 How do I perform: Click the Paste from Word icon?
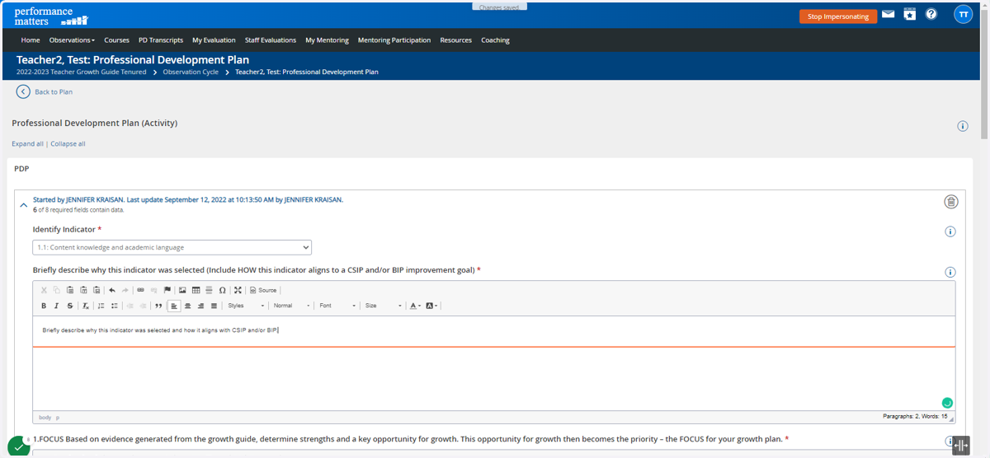coord(97,290)
